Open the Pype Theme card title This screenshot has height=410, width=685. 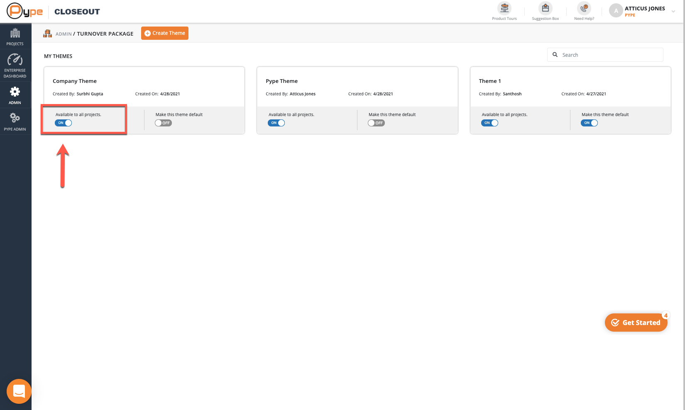coord(282,81)
